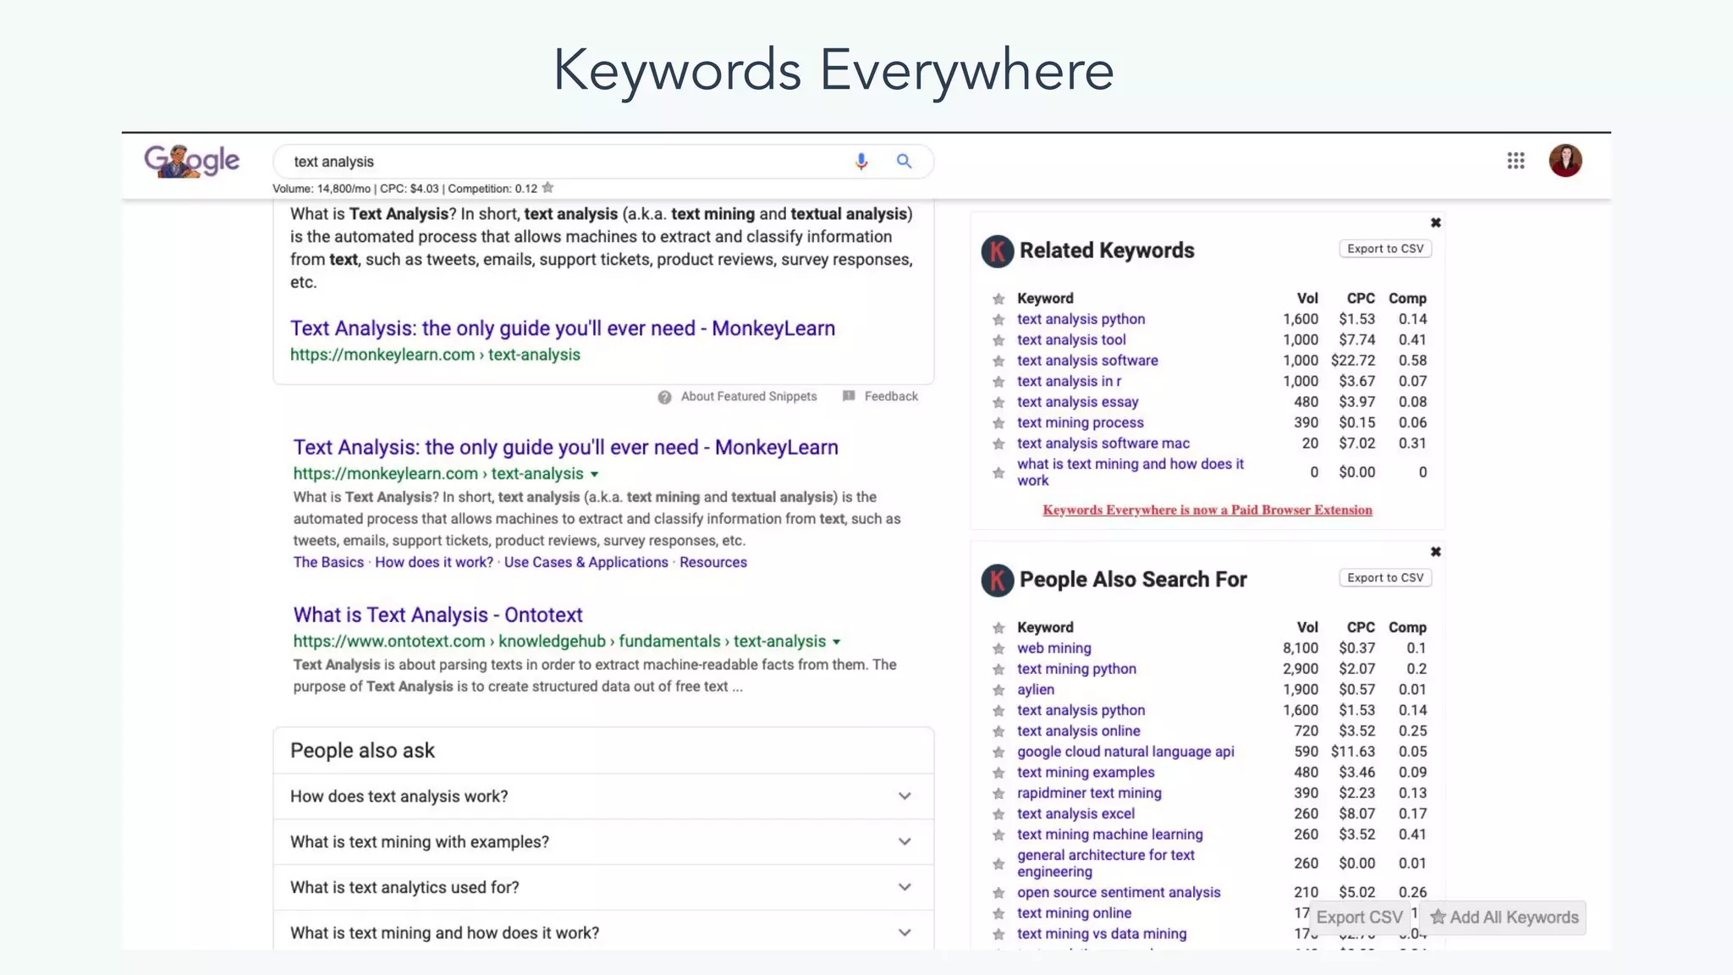Screen dimensions: 1733x975
Task: Open dropdown arrow beside ontotext.com URL
Action: point(836,642)
